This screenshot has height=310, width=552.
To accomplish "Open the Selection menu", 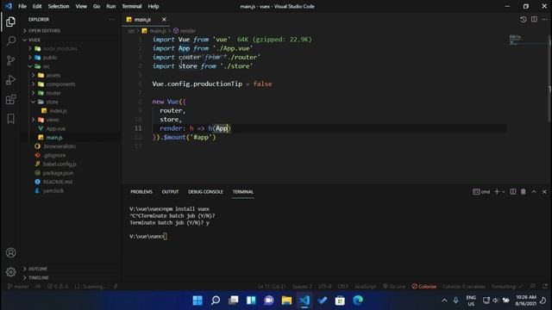I will click(x=59, y=6).
